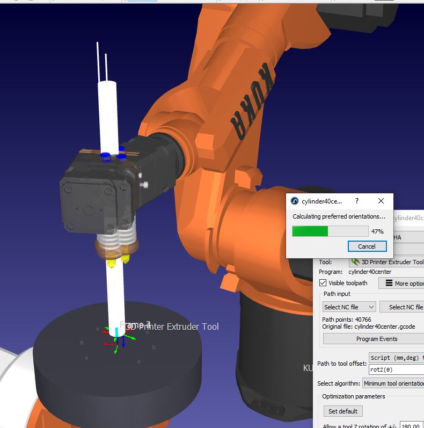Click the tool Z rotation 180.00 field
The height and width of the screenshot is (428, 424).
412,425
